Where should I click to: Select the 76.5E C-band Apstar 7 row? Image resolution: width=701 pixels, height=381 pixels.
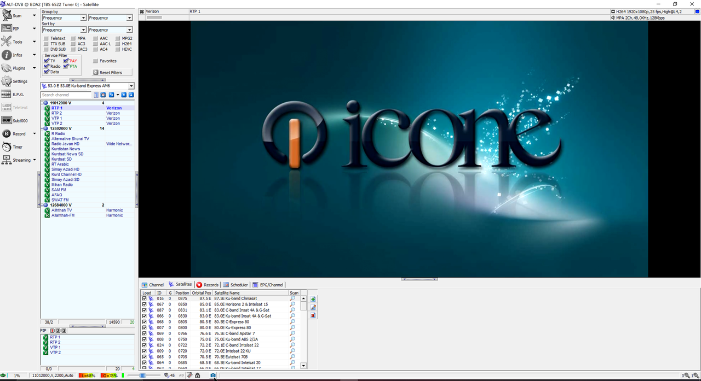pos(221,333)
